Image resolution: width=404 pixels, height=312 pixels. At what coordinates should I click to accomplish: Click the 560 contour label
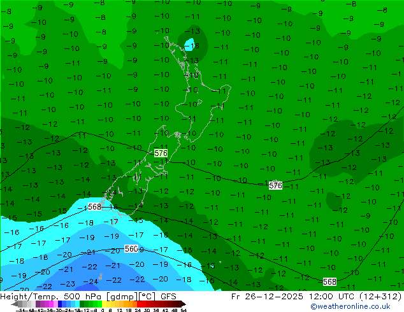tap(131, 249)
